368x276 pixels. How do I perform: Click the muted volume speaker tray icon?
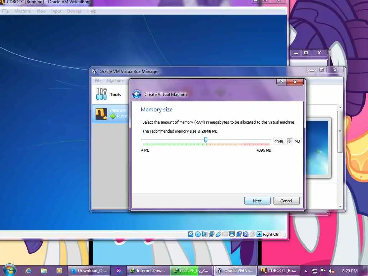(331, 271)
